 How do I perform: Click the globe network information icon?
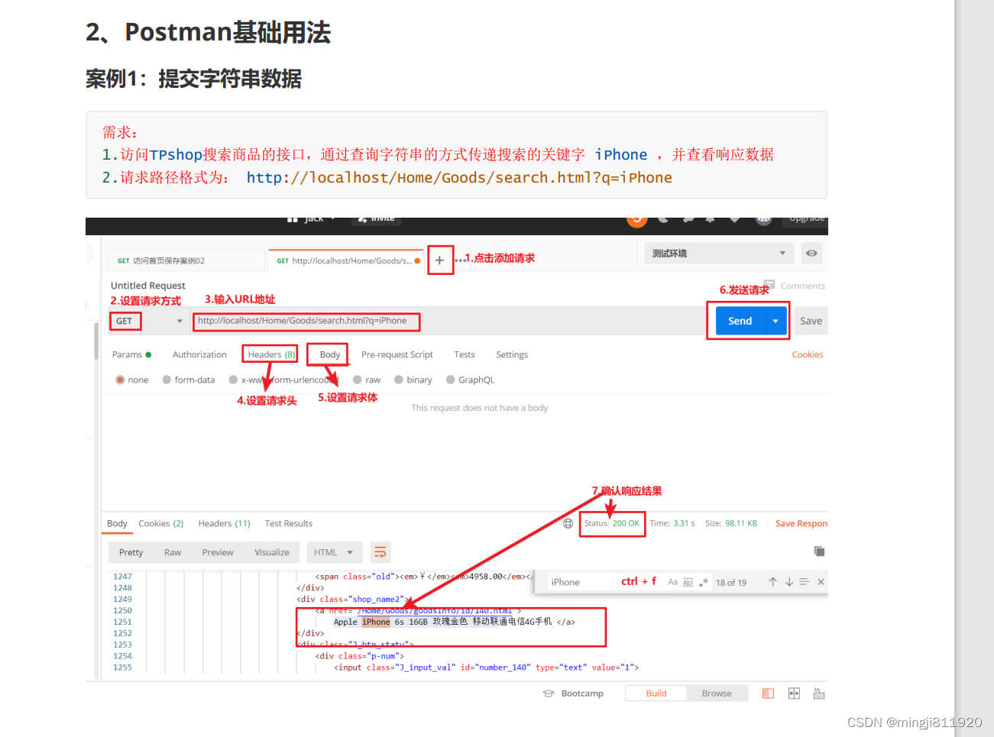click(x=568, y=523)
